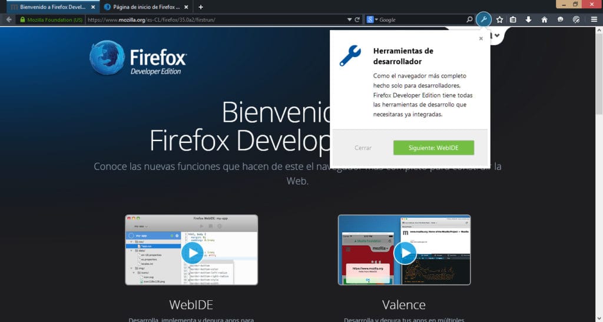Open the bookmarks list icon
This screenshot has height=322, width=603.
(513, 19)
